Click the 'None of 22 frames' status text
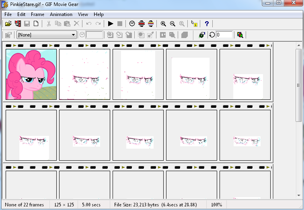This screenshot has height=210, width=304. 25,205
